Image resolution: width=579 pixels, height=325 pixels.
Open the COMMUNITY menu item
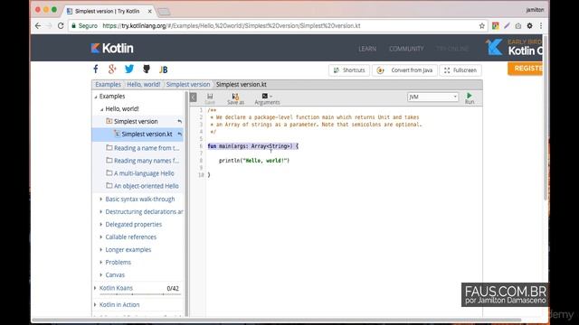point(406,49)
